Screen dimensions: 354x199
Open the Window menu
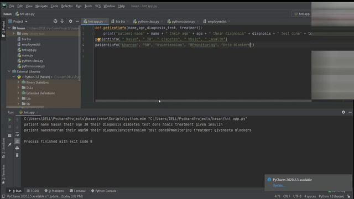(110, 6)
